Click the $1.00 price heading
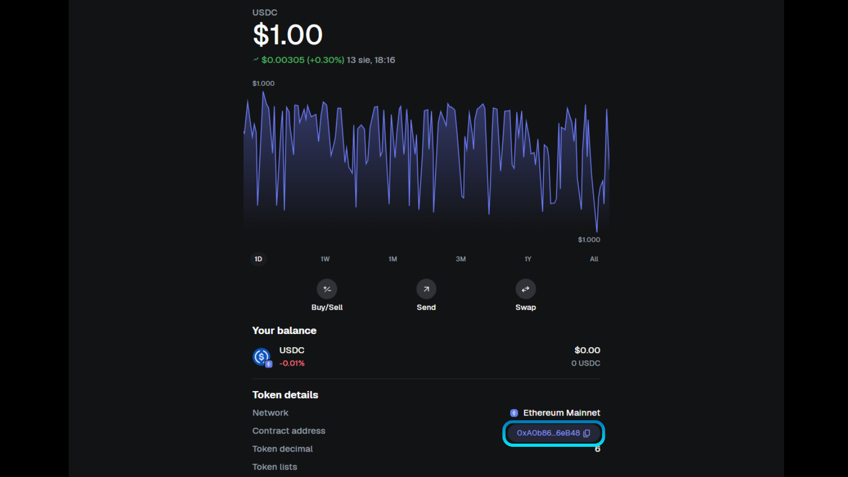This screenshot has height=477, width=848. [x=288, y=35]
